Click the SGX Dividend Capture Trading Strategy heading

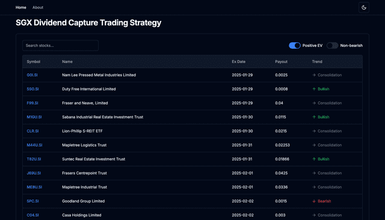(x=88, y=23)
